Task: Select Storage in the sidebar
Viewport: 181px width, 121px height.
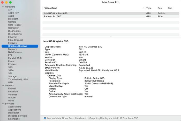Action: click(12, 76)
